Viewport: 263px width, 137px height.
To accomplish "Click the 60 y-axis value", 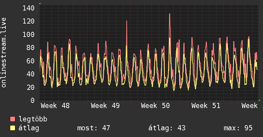I will coord(31,61).
